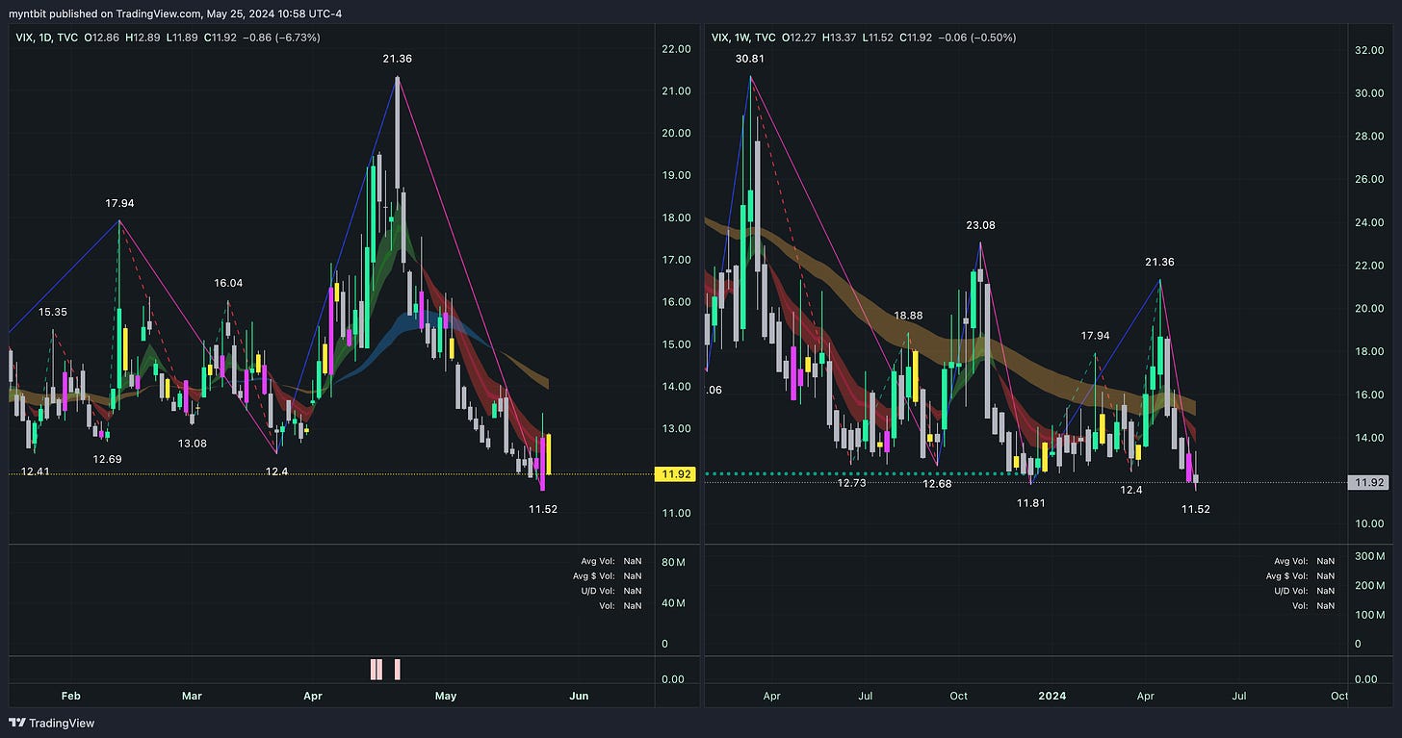This screenshot has height=738, width=1402.
Task: Click the TradingView logo in the corner
Action: [x=52, y=723]
